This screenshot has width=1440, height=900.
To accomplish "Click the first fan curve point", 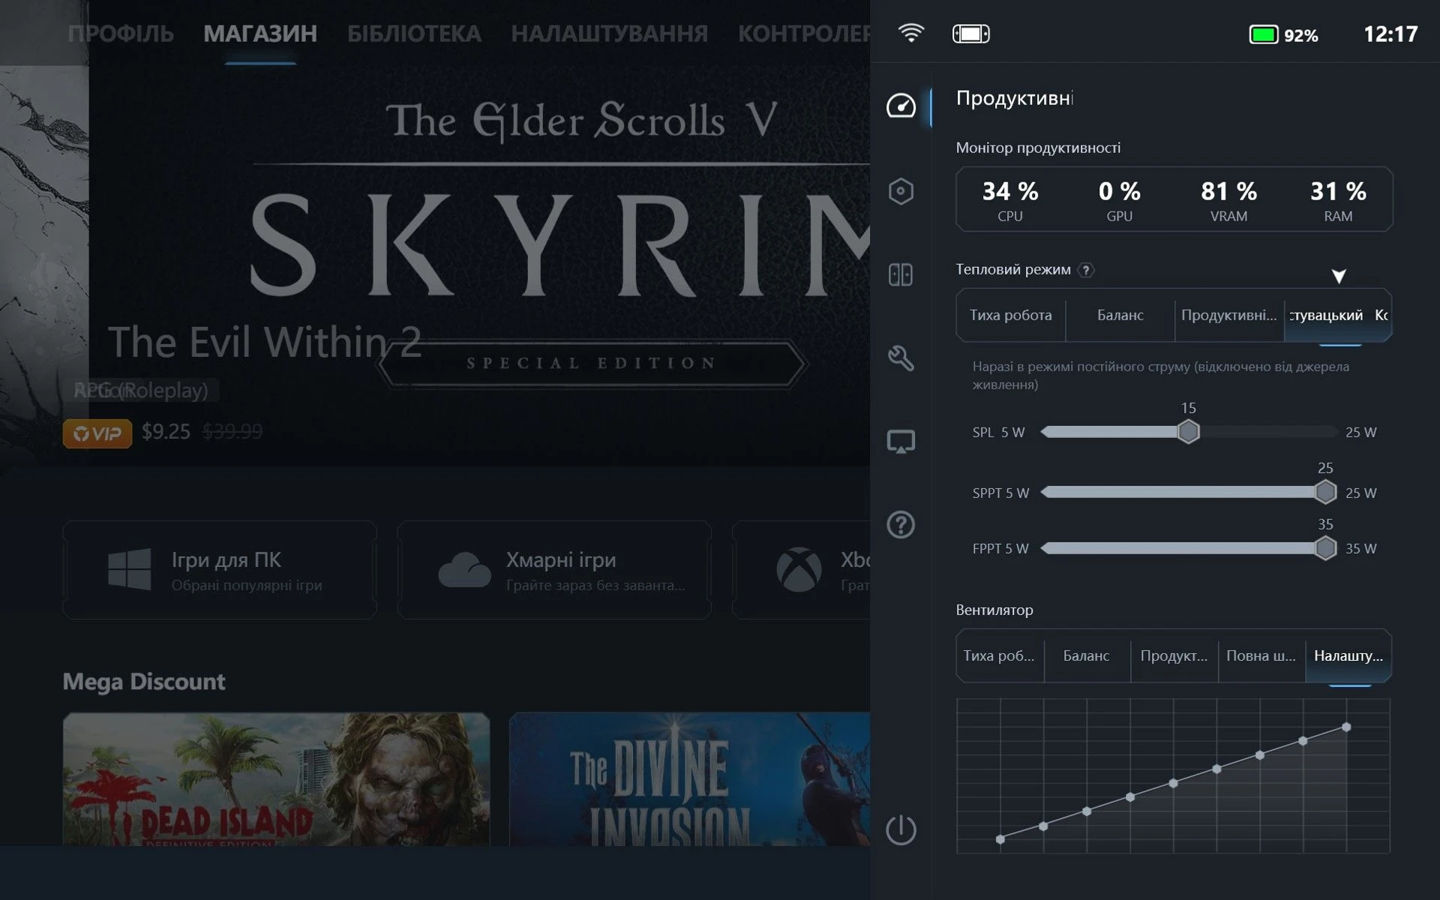I will point(1000,839).
